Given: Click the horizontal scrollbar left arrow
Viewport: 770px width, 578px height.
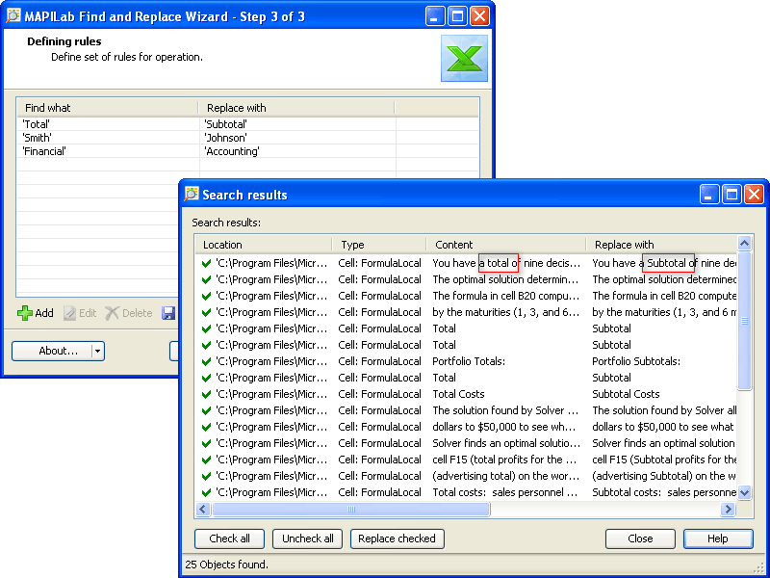Looking at the screenshot, I should pyautogui.click(x=203, y=510).
